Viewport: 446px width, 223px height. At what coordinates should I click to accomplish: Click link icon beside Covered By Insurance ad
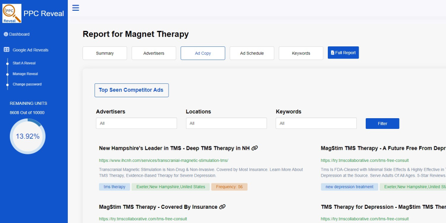(x=223, y=207)
